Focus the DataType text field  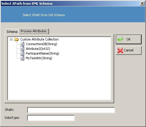click(51, 118)
